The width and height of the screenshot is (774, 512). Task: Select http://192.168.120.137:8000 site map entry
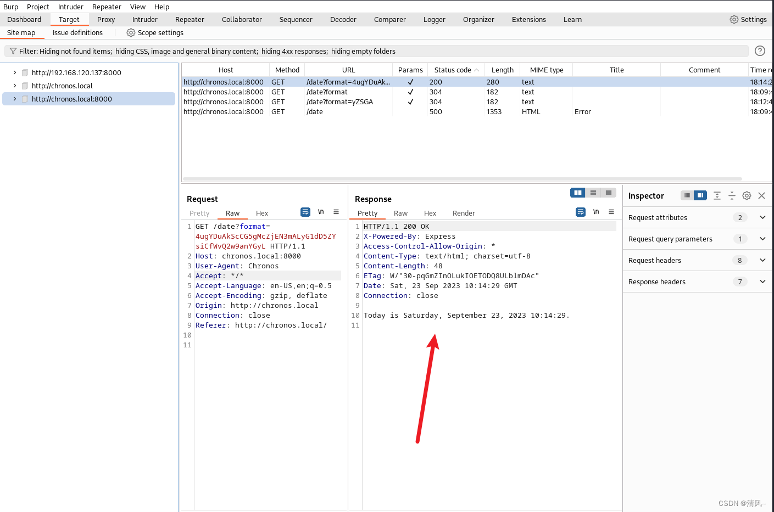76,72
